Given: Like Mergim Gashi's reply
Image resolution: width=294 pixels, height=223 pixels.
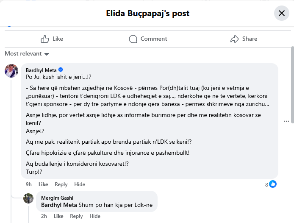Looking at the screenshot, I should tap(58, 216).
